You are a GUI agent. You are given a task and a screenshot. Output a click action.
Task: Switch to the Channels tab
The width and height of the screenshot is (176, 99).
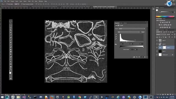pos(162,30)
